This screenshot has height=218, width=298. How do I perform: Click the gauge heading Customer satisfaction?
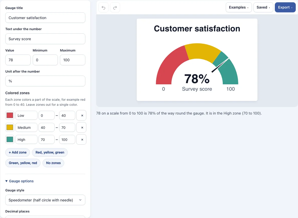click(197, 29)
